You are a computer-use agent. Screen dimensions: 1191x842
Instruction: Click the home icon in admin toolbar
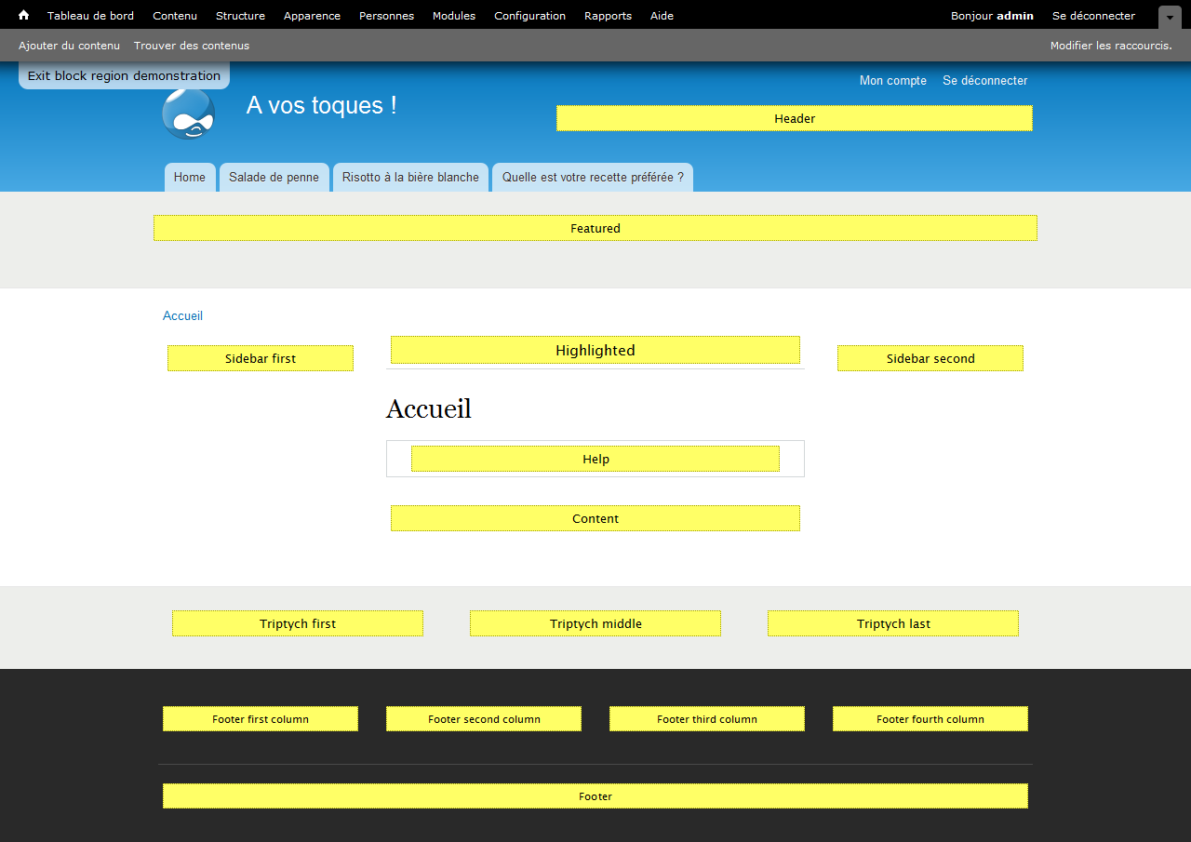click(24, 15)
